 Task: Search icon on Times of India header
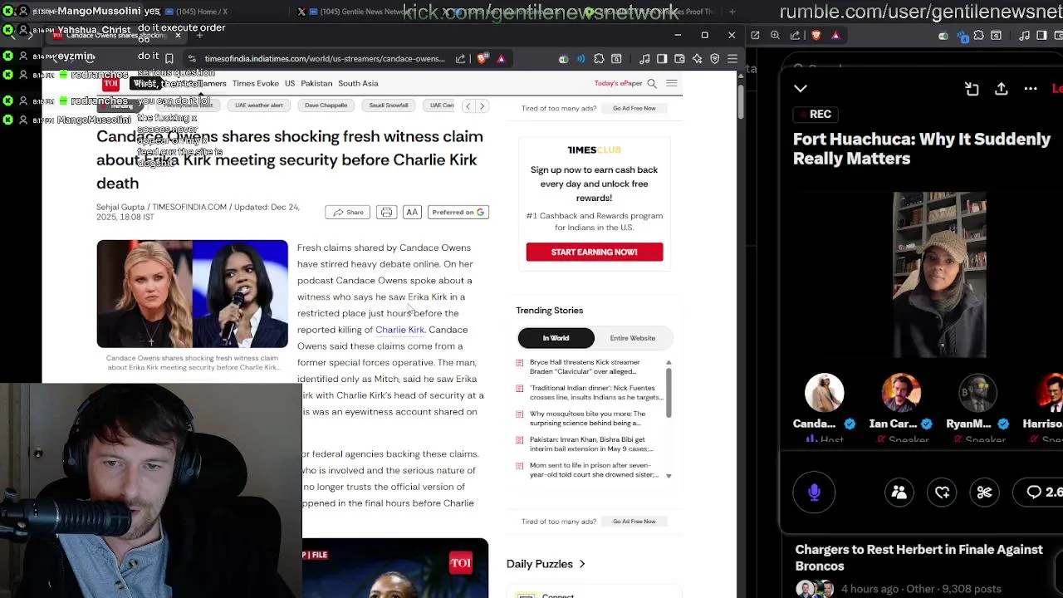pos(652,83)
